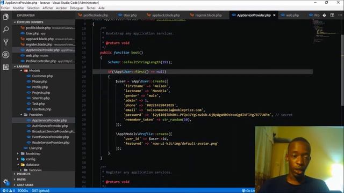Open the Tâches menu
Viewport: 344px width, 193px height.
(91, 8)
